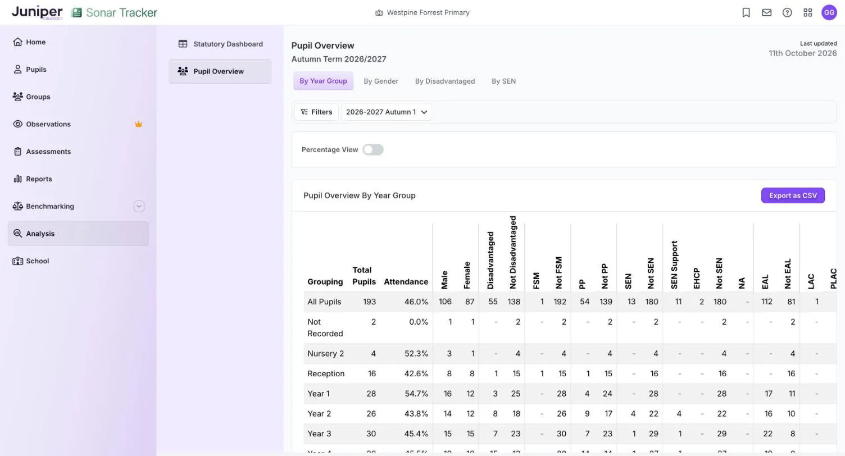Open the 2026-2027 Autumn 1 term dropdown
This screenshot has height=456, width=845.
387,112
